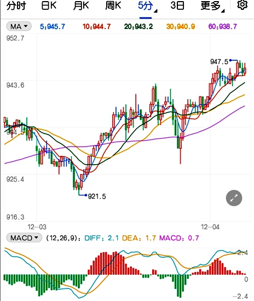Switch to the 月K tab
This screenshot has width=254, height=301.
(x=81, y=5)
